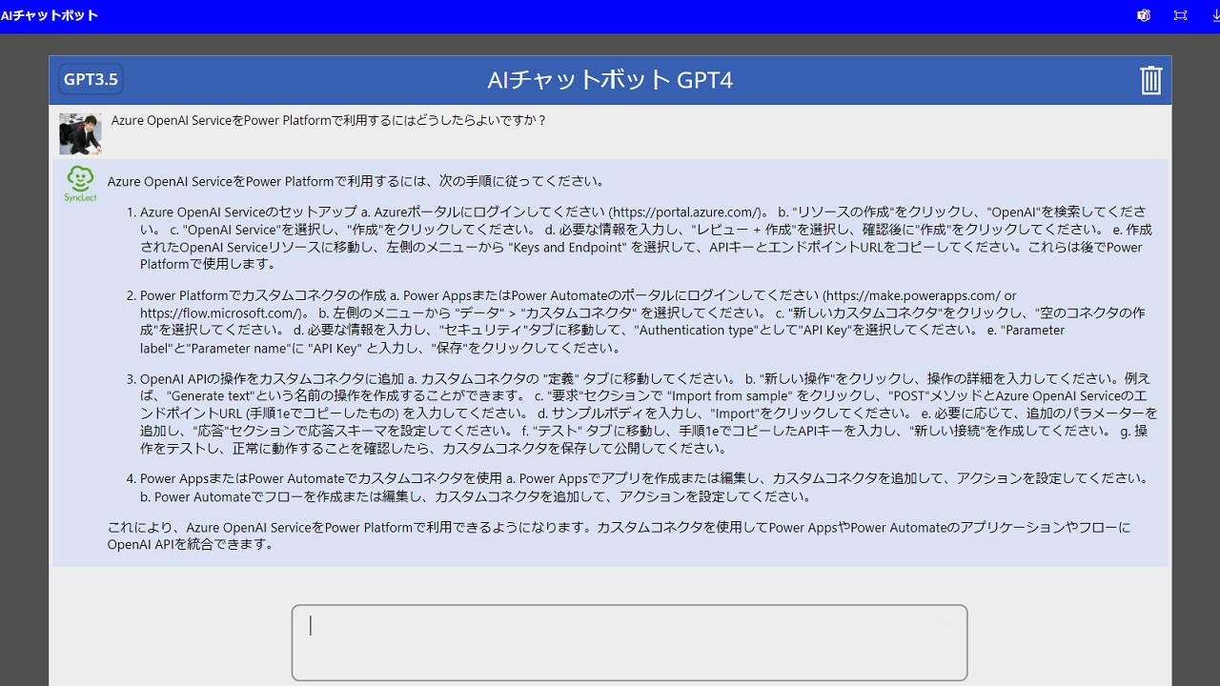
Task: Click the trash can icon to clear chat
Action: (x=1150, y=80)
